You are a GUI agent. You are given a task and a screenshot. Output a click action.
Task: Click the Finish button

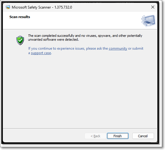(118, 136)
